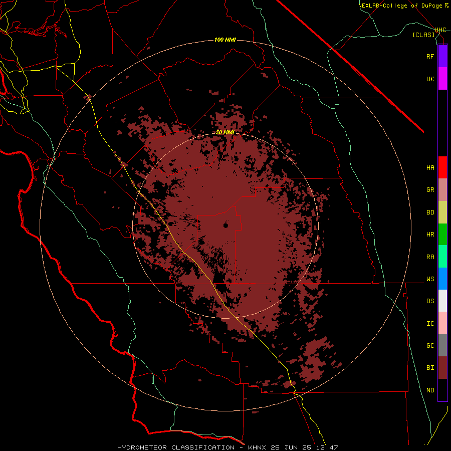This screenshot has height=451, width=451.
Task: Click the HA red legend swatch
Action: click(442, 167)
